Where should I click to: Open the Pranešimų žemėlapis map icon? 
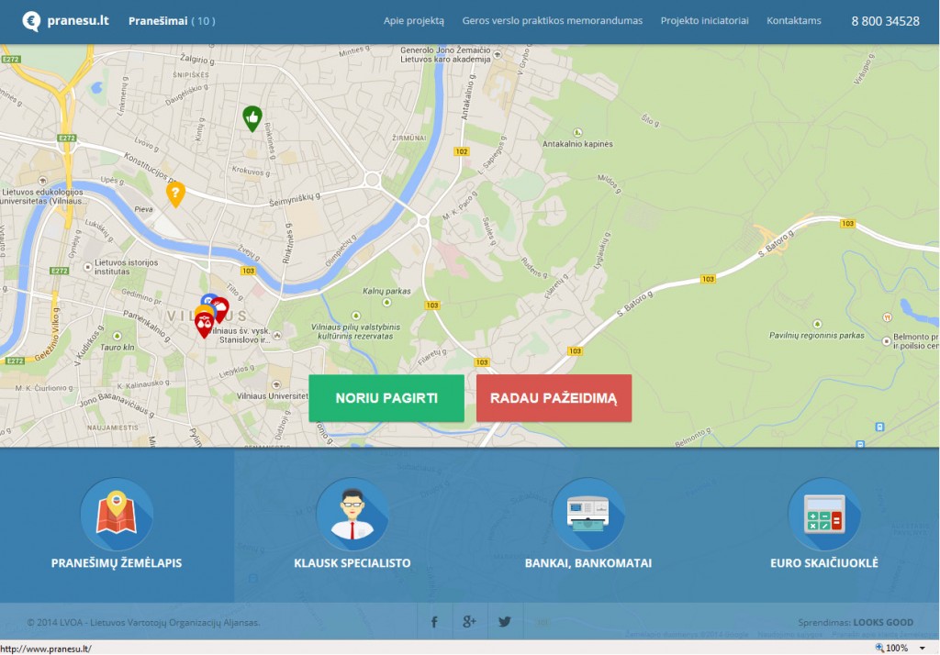click(117, 514)
